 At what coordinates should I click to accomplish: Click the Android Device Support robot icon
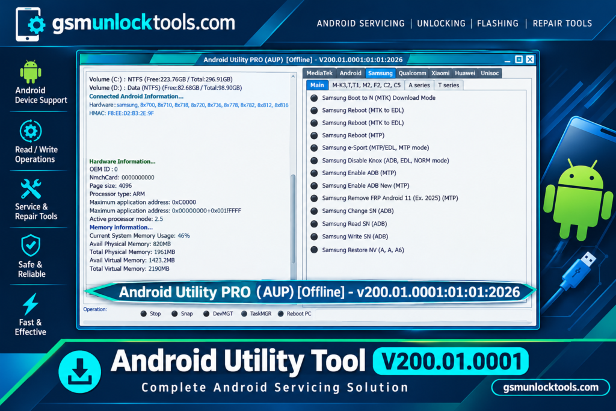point(30,72)
